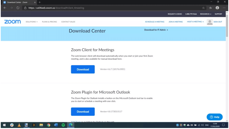Open Plex icon in the taskbar
The height and width of the screenshot is (129, 229).
(x=34, y=125)
